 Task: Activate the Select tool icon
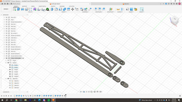click(x=142, y=9)
